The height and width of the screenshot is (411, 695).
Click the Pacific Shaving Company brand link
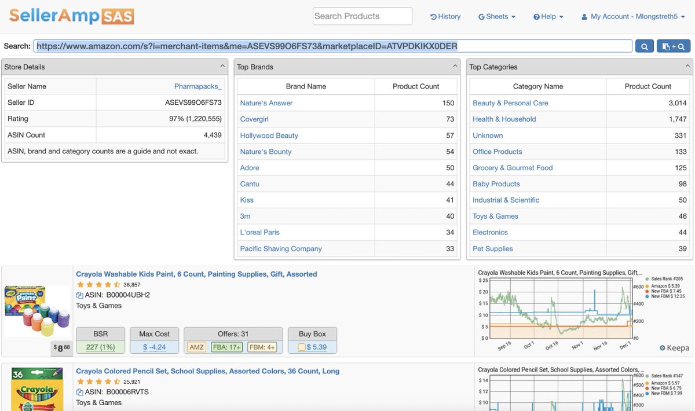[x=281, y=249]
